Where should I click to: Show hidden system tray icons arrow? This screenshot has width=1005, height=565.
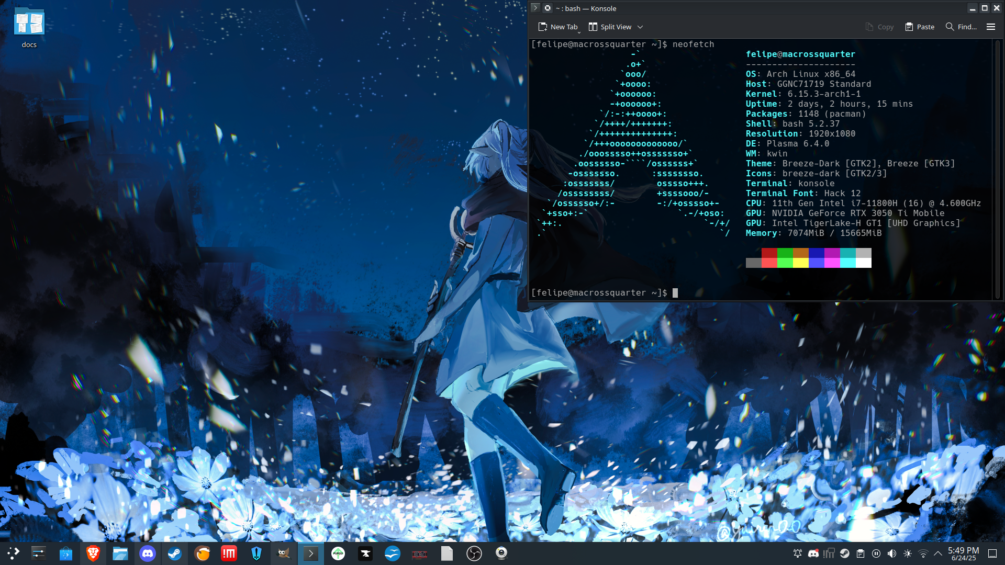coord(937,553)
